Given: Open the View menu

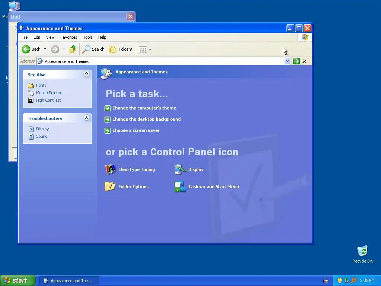Looking at the screenshot, I should click(x=50, y=37).
